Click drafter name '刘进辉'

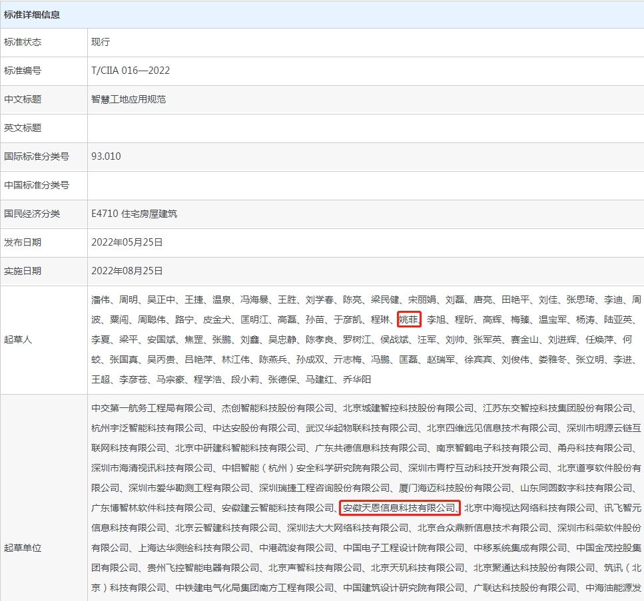tap(562, 339)
